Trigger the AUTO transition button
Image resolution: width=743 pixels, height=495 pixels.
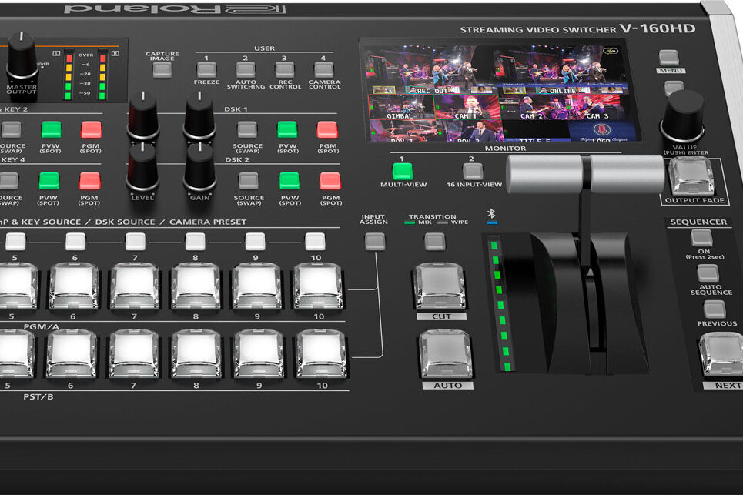[x=446, y=355]
